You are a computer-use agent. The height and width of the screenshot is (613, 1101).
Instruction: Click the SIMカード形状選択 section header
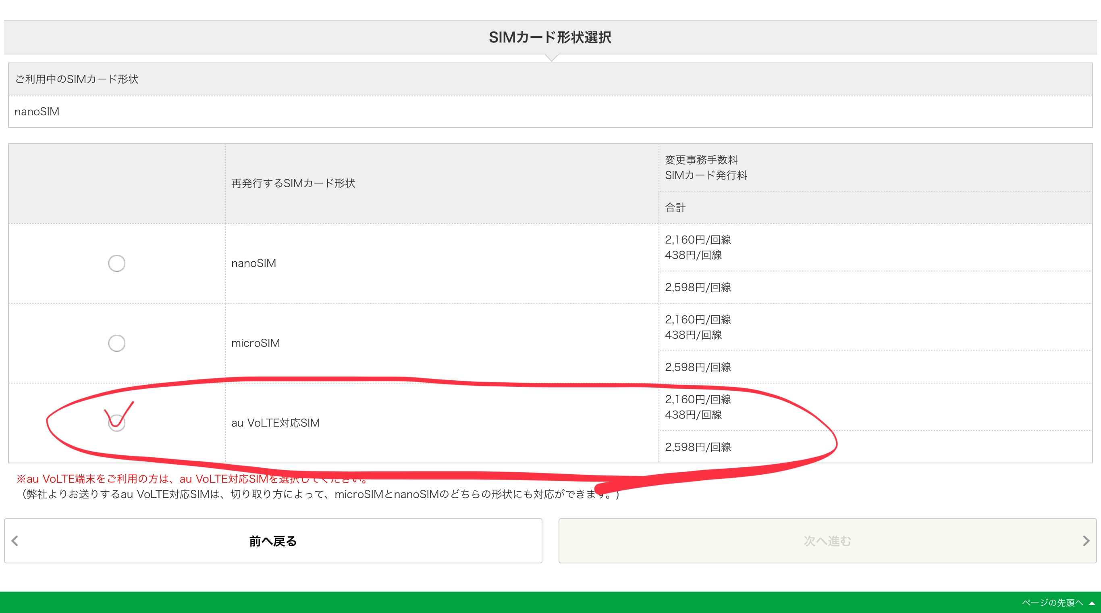pyautogui.click(x=550, y=37)
